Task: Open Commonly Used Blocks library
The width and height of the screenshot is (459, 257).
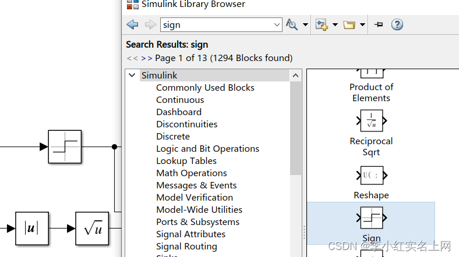Action: coord(205,88)
